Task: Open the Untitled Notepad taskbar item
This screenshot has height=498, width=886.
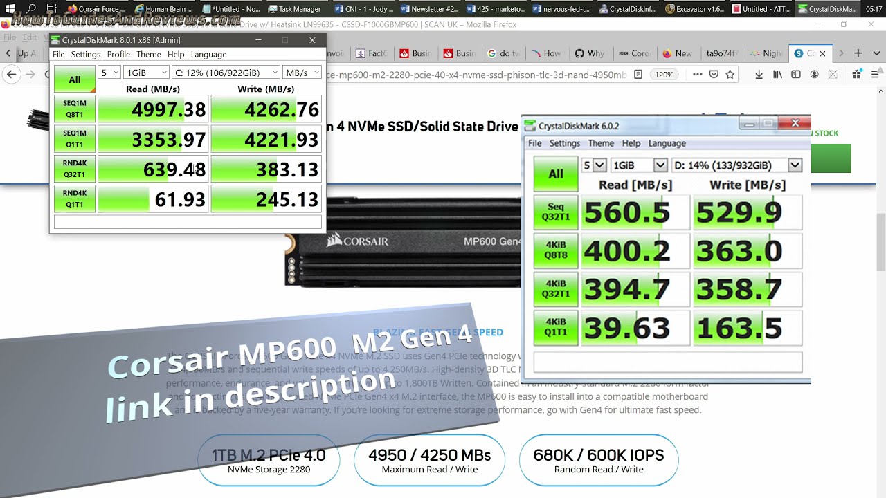Action: pos(230,9)
